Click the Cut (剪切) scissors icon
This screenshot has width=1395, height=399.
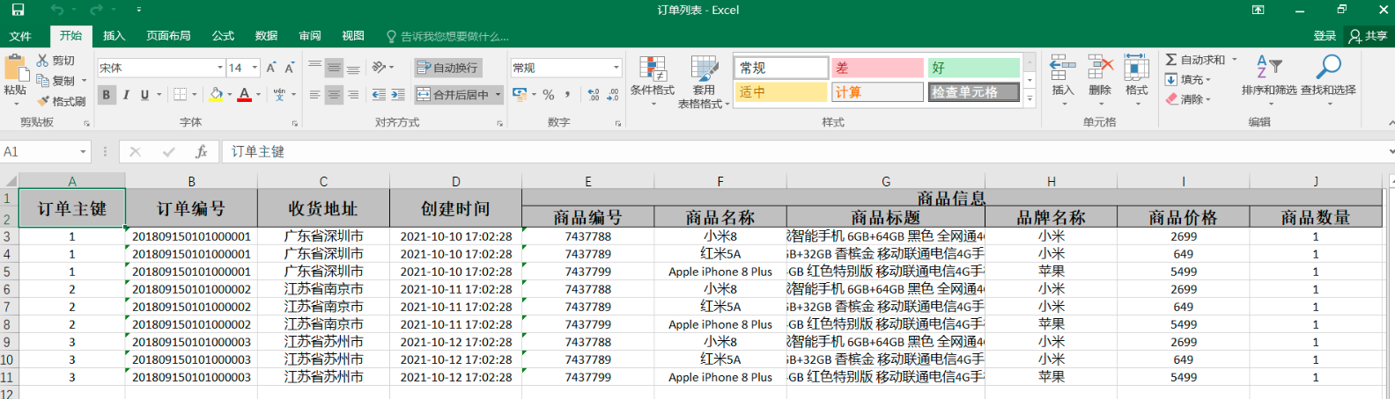coord(42,60)
